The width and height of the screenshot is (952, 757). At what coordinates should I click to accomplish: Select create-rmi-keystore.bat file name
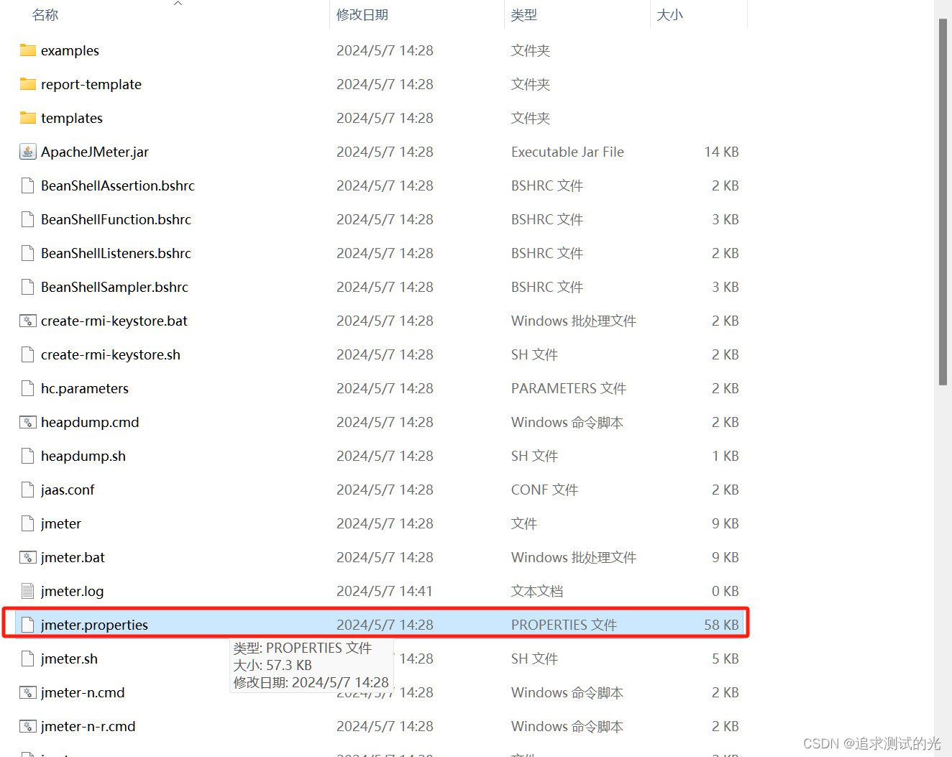(x=114, y=321)
